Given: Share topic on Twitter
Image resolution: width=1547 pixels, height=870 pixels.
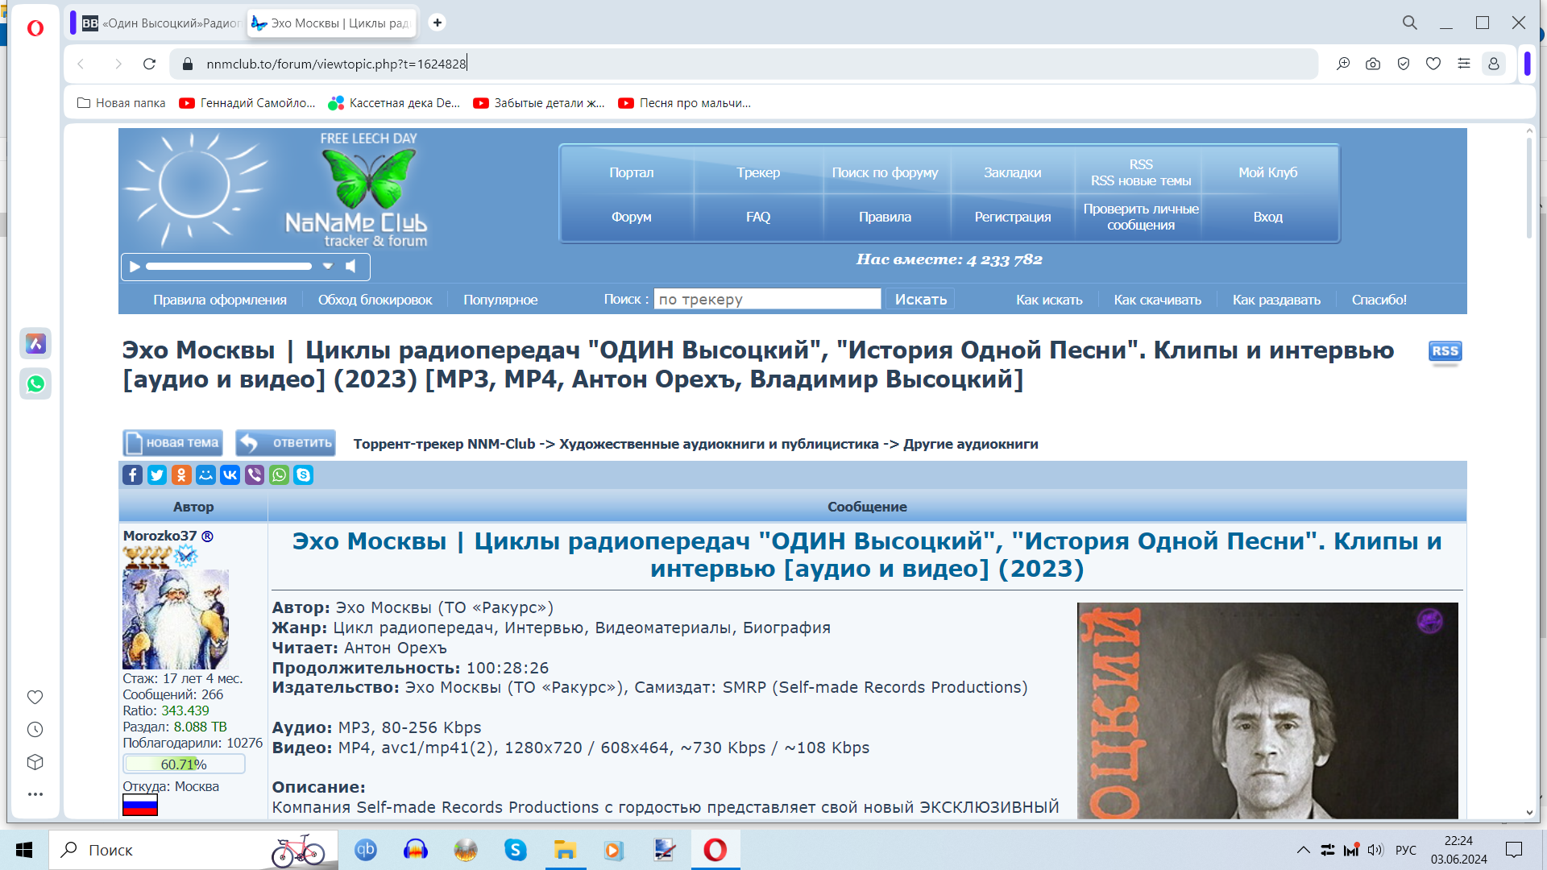Looking at the screenshot, I should click(157, 475).
